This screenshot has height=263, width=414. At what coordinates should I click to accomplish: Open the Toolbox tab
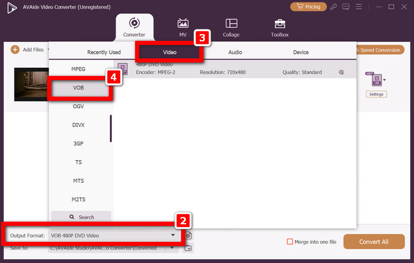279,27
